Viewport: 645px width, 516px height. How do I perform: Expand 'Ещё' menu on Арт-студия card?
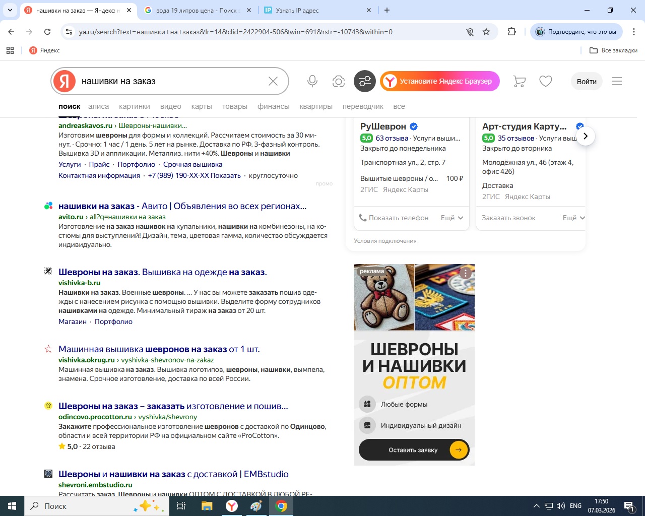coord(574,218)
